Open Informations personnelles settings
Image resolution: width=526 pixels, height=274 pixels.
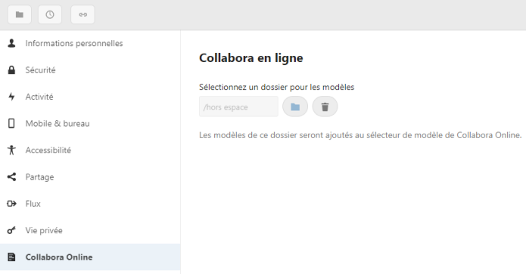click(x=90, y=43)
